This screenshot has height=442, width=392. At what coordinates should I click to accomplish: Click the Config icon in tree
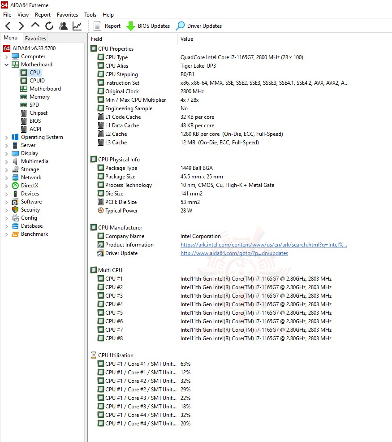(15, 218)
